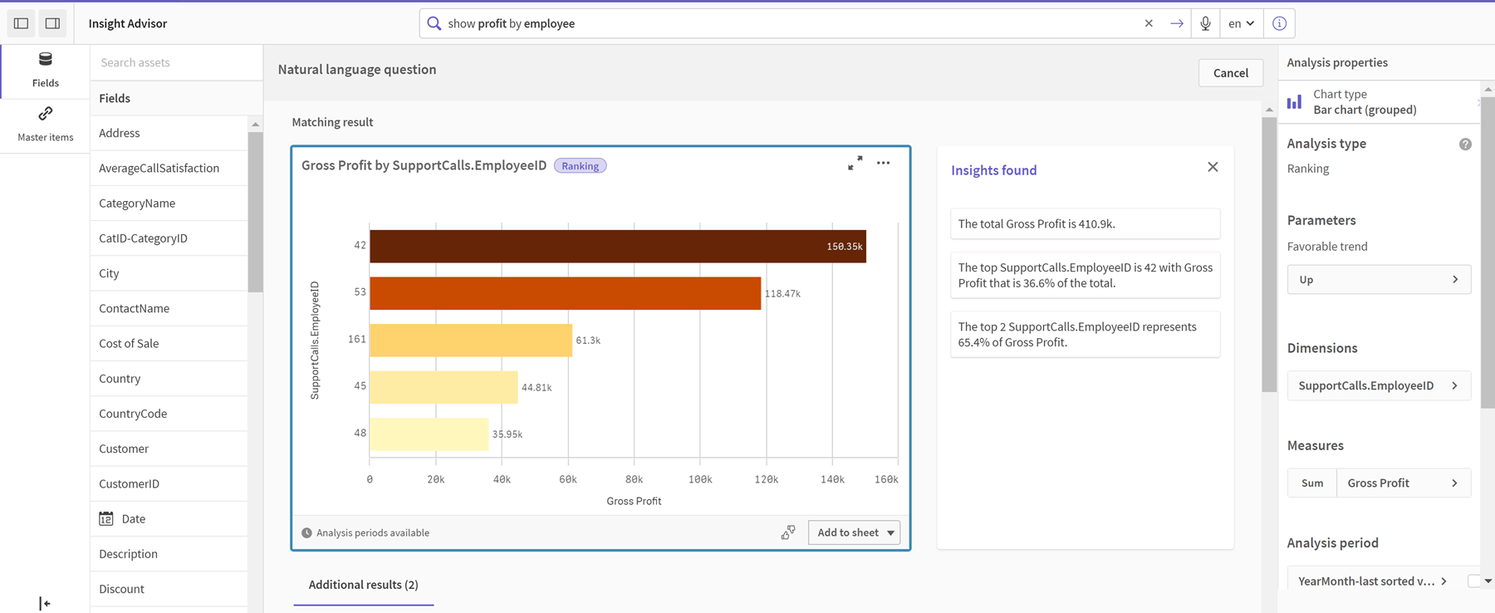Click the Analysis periods clock icon

coord(306,533)
